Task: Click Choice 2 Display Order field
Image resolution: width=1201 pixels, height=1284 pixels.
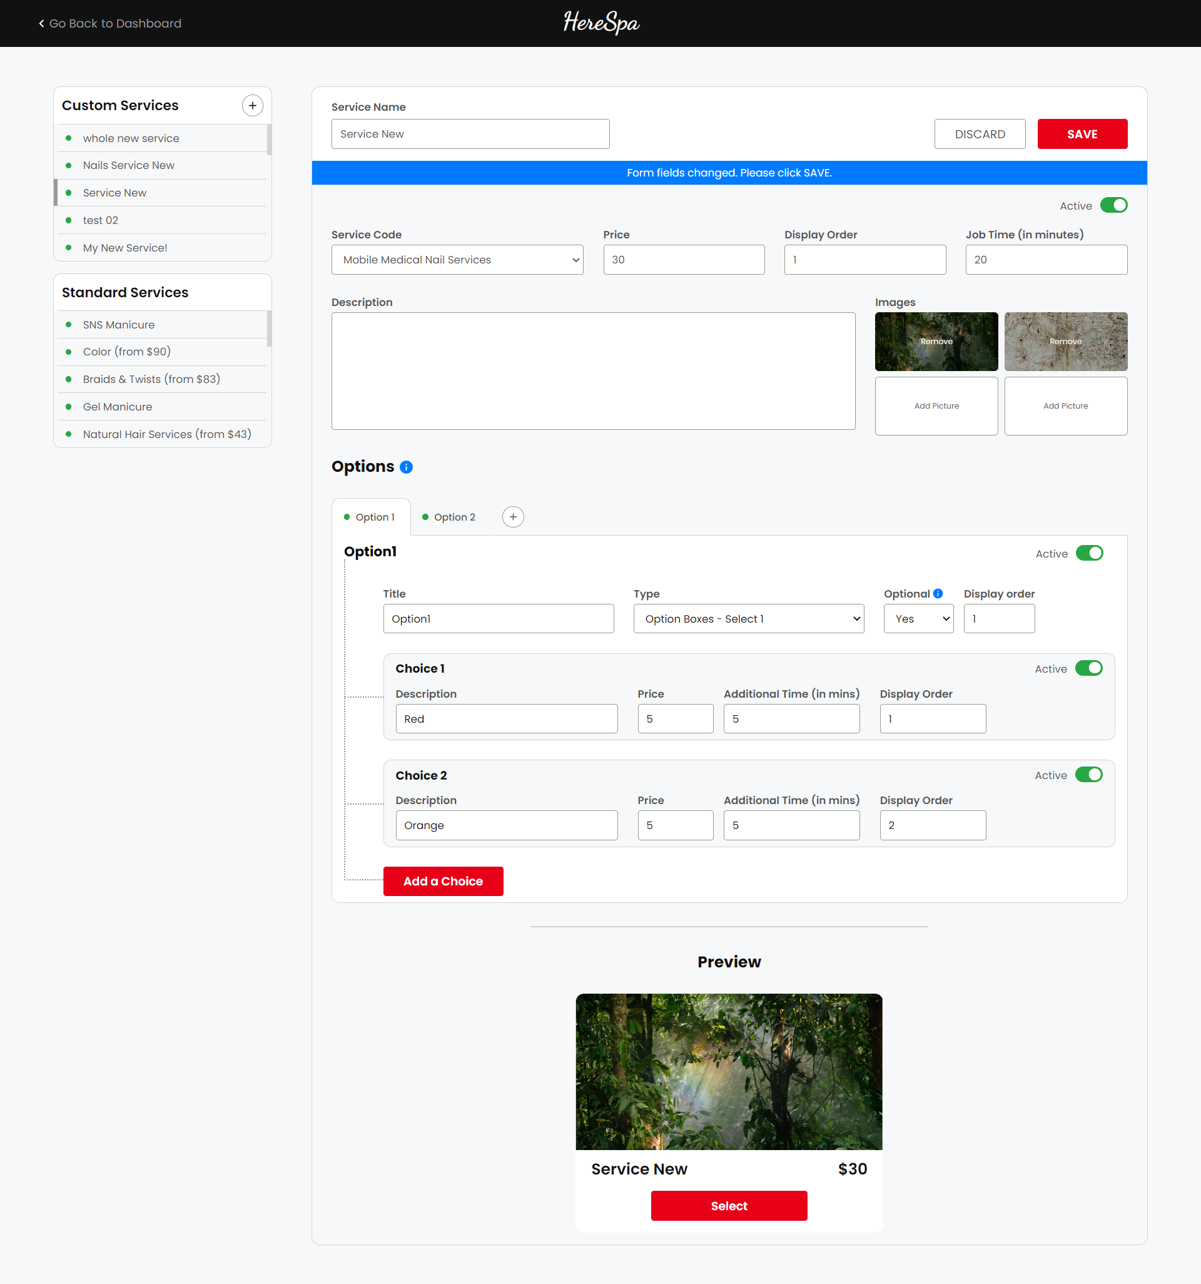Action: click(x=933, y=825)
